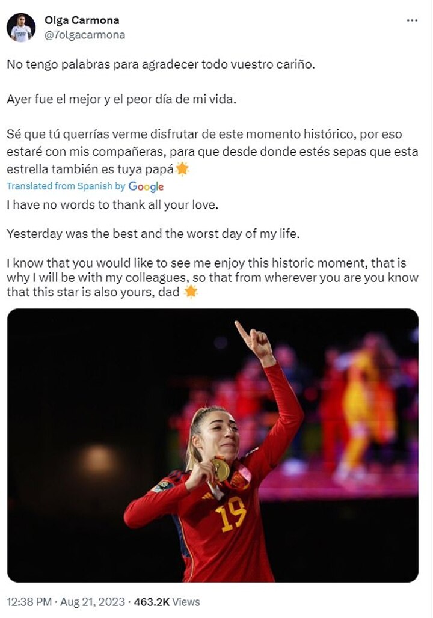
Task: Open the 463.2K Views count
Action: (x=167, y=602)
